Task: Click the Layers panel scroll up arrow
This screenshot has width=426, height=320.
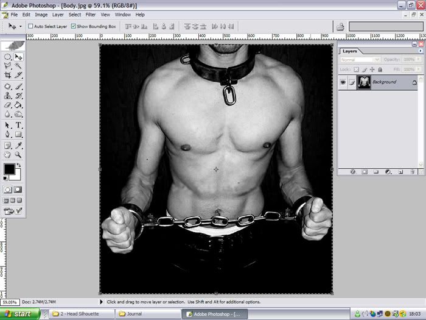Action: pyautogui.click(x=421, y=79)
